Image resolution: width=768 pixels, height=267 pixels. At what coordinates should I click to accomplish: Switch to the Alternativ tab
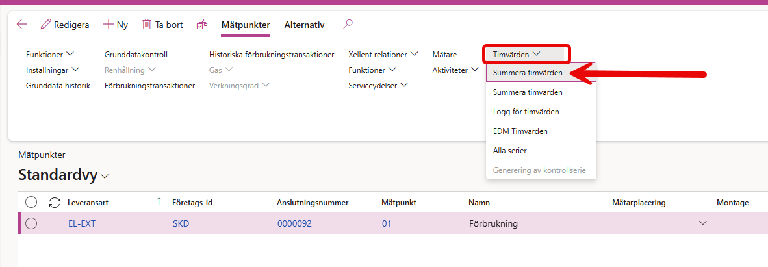click(304, 25)
